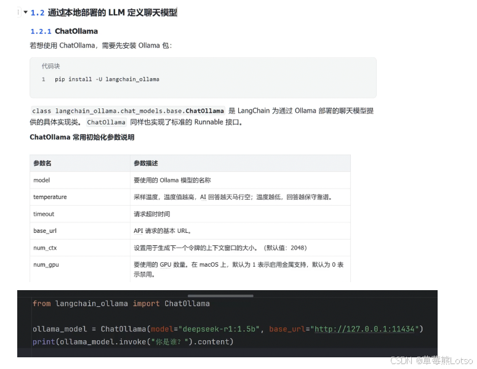The height and width of the screenshot is (369, 477).
Task: Open the URL "http://127.0.0.1:11434" in the code
Action: [364, 329]
